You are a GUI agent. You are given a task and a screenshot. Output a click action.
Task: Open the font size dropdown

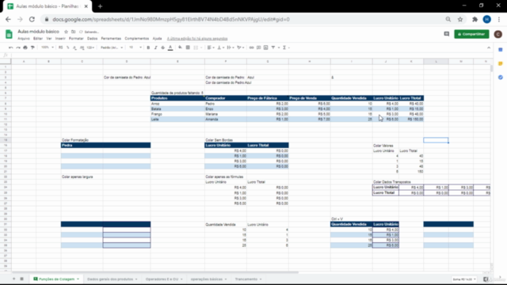tap(135, 47)
